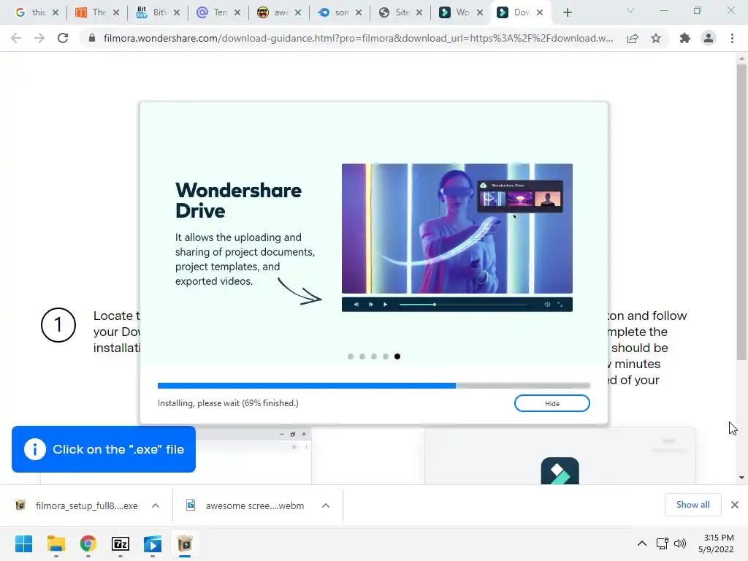Click the Hide button in installer
The image size is (748, 561).
552,403
